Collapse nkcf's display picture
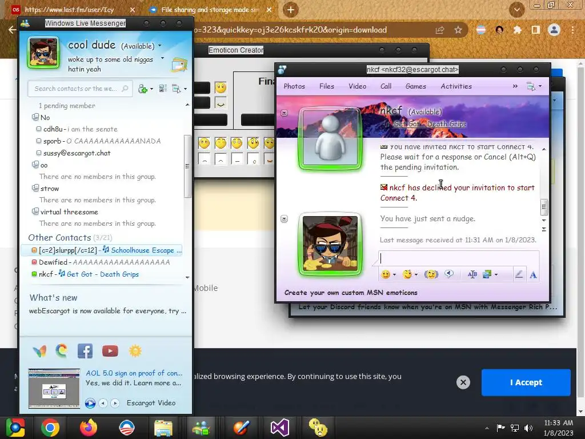 [x=285, y=113]
